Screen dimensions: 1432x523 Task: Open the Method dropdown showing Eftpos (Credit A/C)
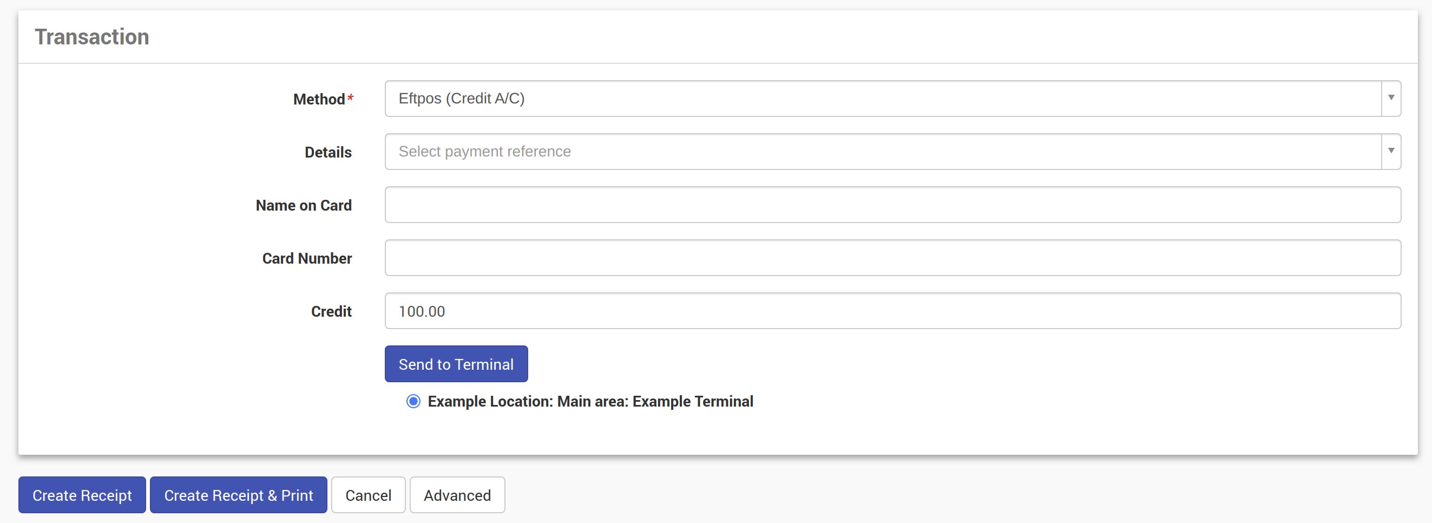pos(892,99)
